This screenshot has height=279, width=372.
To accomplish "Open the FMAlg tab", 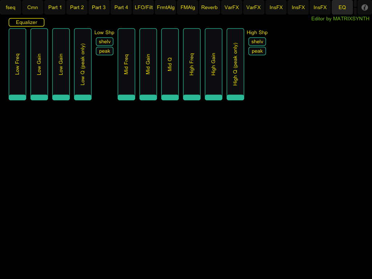I will (188, 7).
